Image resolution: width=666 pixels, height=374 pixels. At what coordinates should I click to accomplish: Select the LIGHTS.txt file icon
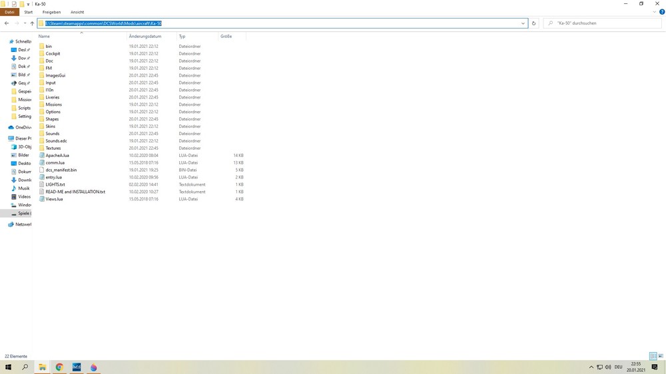(x=41, y=184)
